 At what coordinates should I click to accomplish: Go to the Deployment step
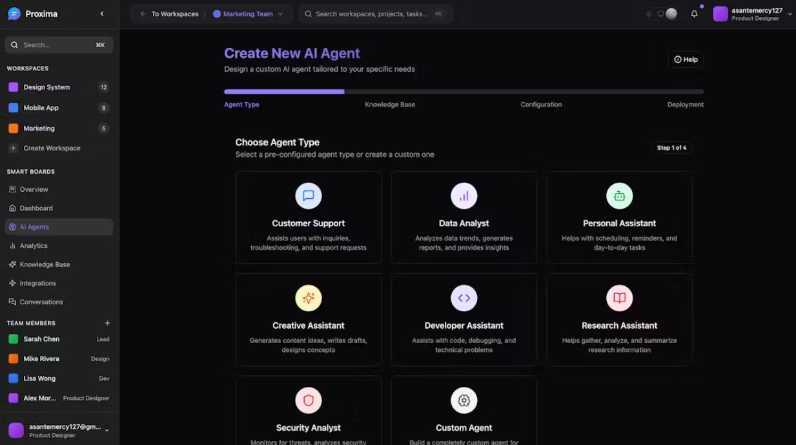pos(686,105)
